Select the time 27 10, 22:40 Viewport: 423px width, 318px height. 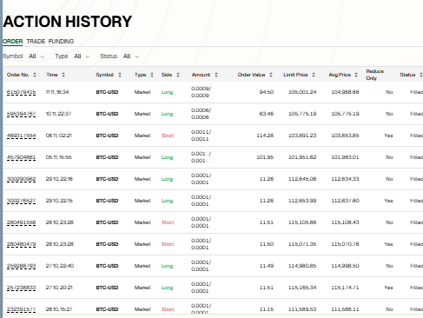pos(60,266)
